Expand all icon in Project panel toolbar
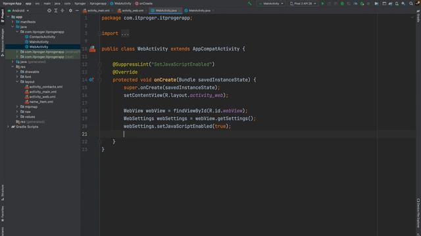Image resolution: width=421 pixels, height=236 pixels. [56, 10]
